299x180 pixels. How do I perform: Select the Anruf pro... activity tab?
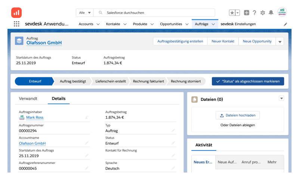coord(251,162)
